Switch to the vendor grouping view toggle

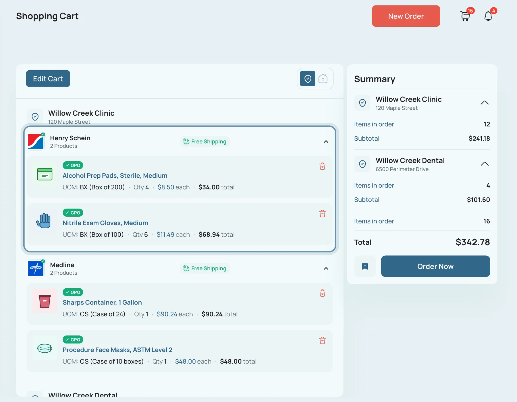click(323, 79)
